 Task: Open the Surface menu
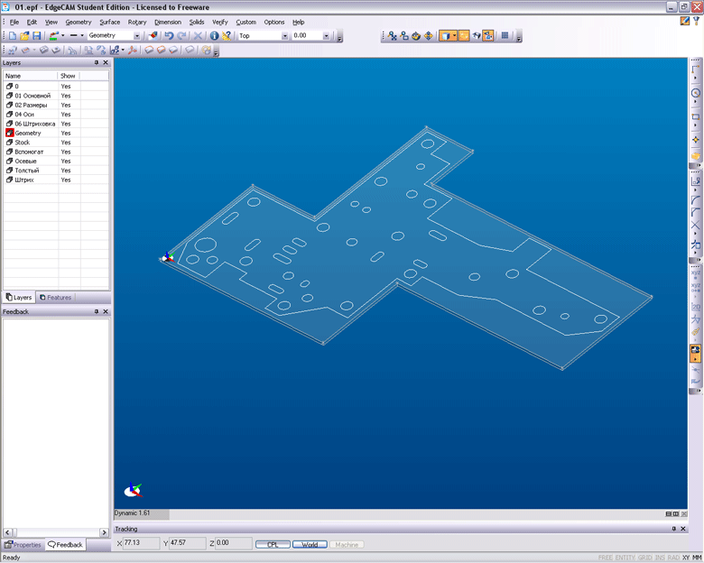coord(109,22)
